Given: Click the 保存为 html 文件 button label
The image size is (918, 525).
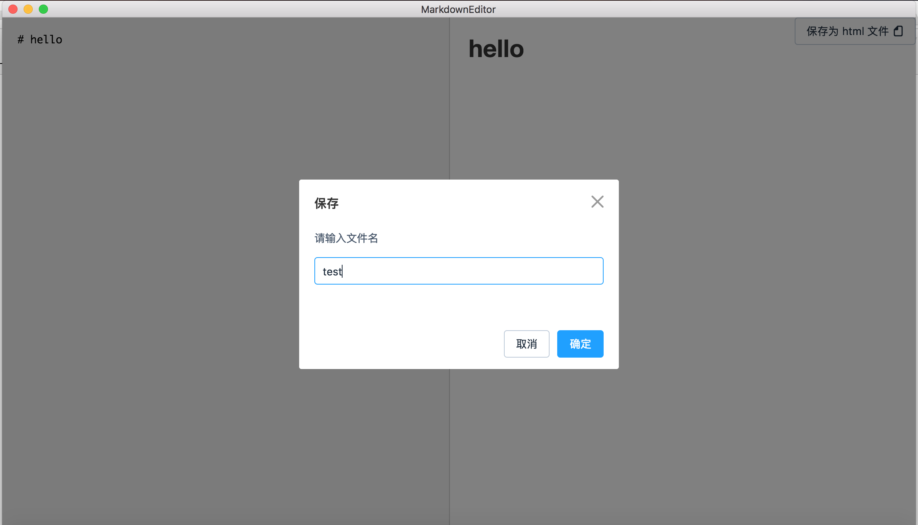Looking at the screenshot, I should (x=847, y=31).
